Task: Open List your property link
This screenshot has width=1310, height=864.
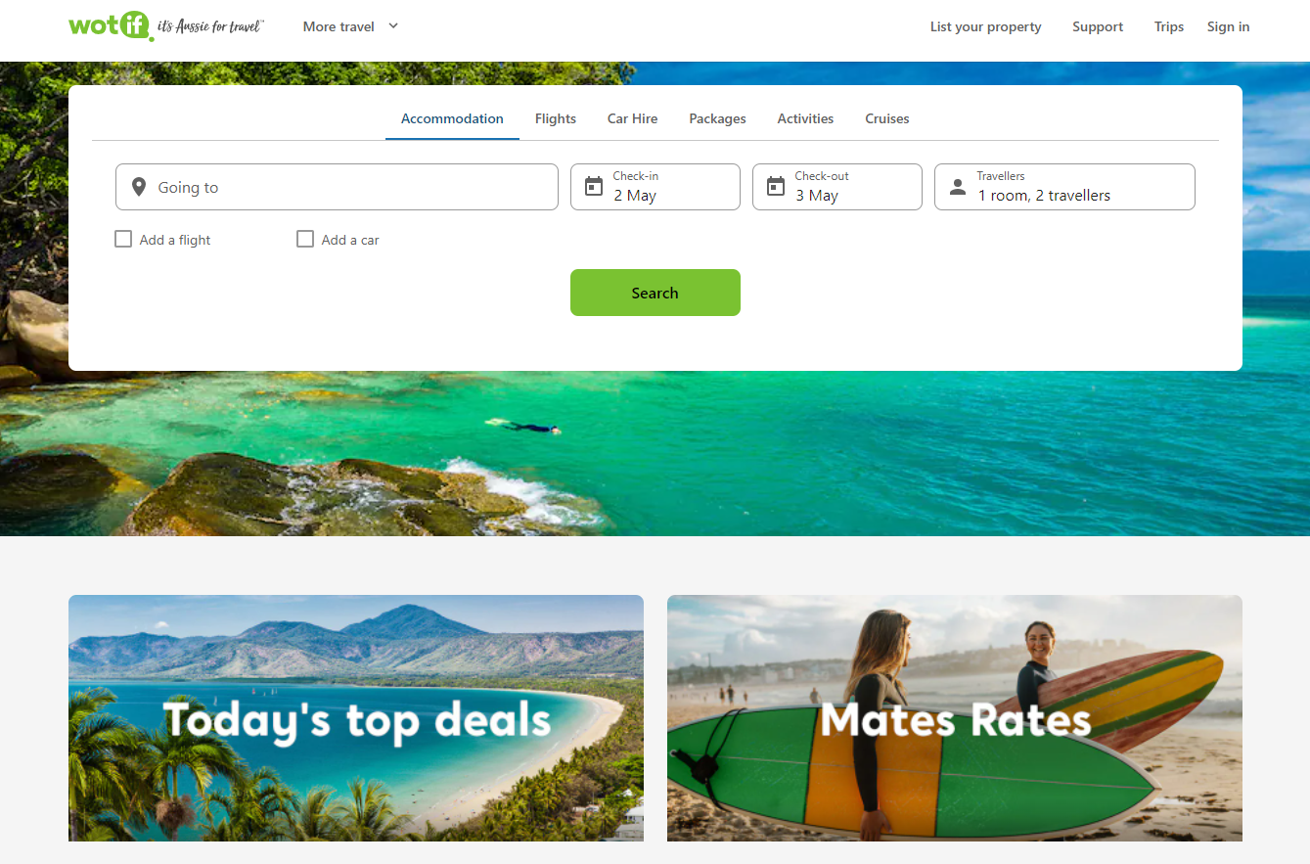Action: click(986, 26)
